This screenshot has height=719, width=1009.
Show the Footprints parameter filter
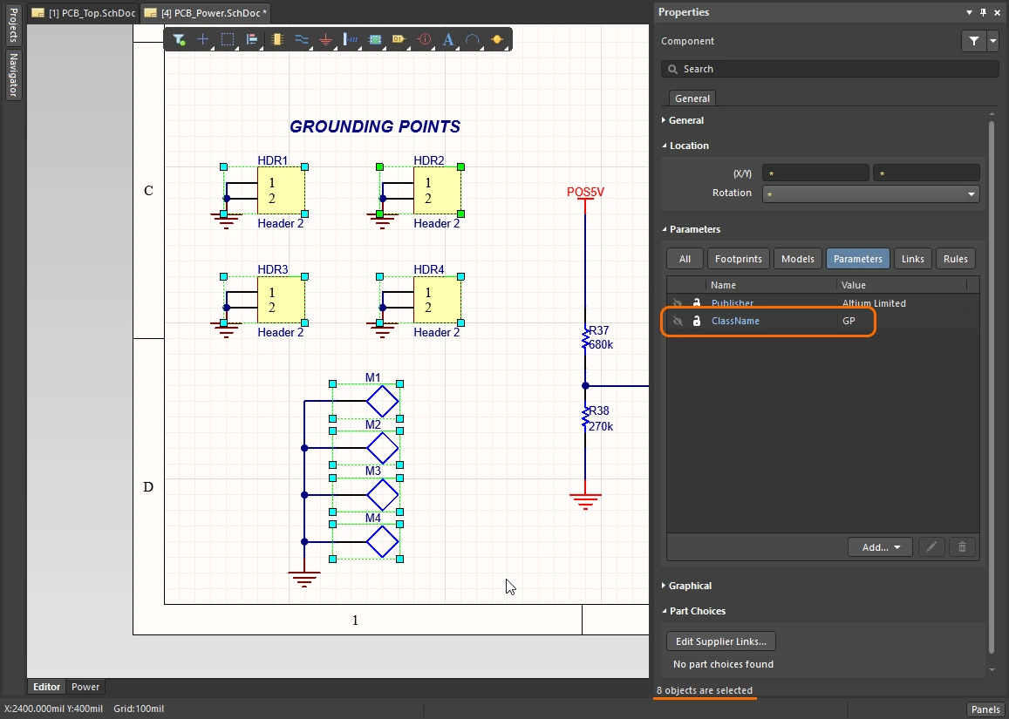739,259
